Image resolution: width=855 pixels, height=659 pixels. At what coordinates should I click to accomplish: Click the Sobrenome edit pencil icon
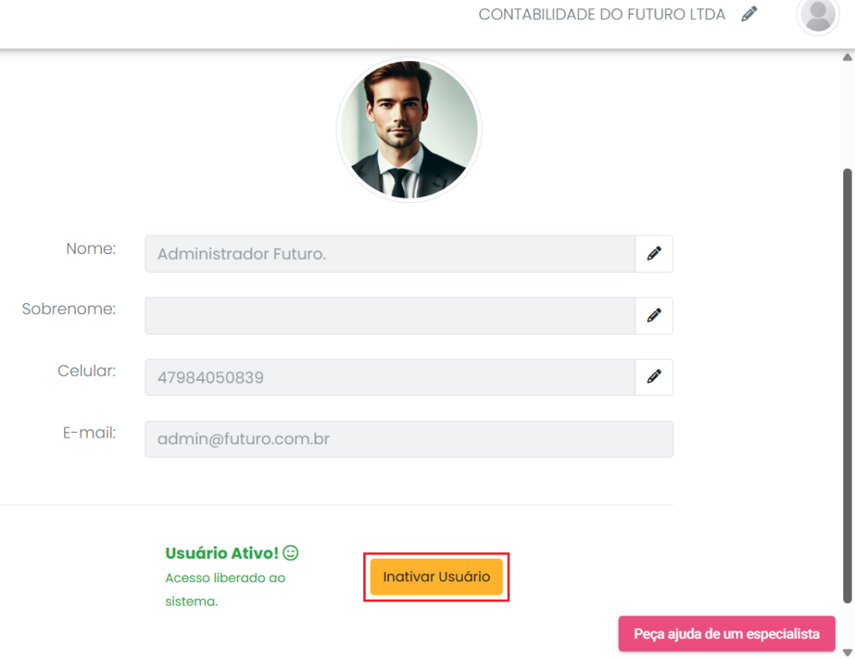(x=654, y=316)
